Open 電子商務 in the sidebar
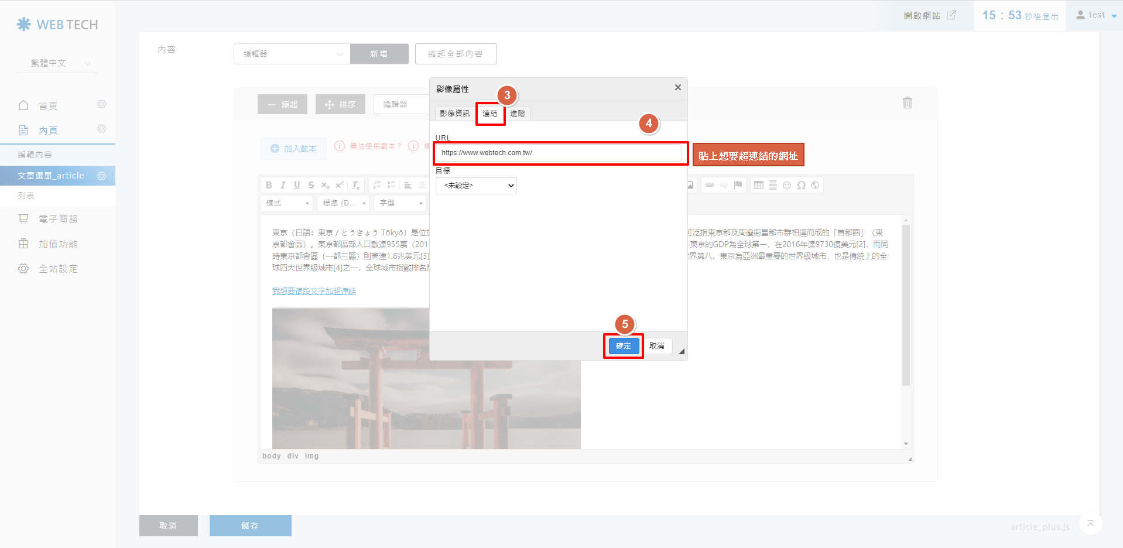Image resolution: width=1123 pixels, height=548 pixels. coord(58,219)
